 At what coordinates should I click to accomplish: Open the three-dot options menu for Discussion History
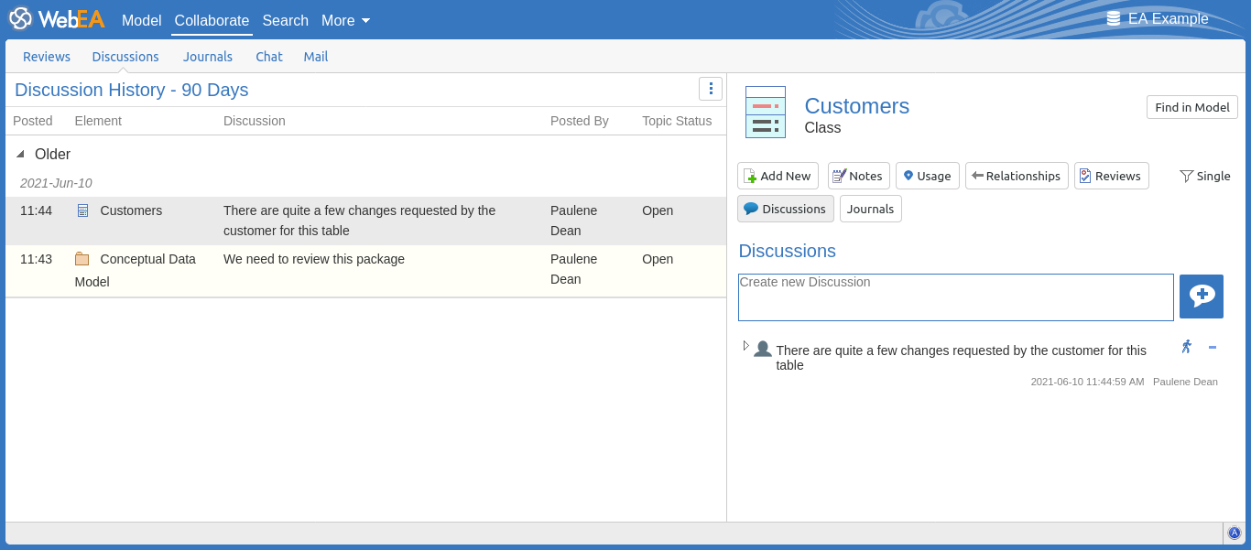pos(710,89)
